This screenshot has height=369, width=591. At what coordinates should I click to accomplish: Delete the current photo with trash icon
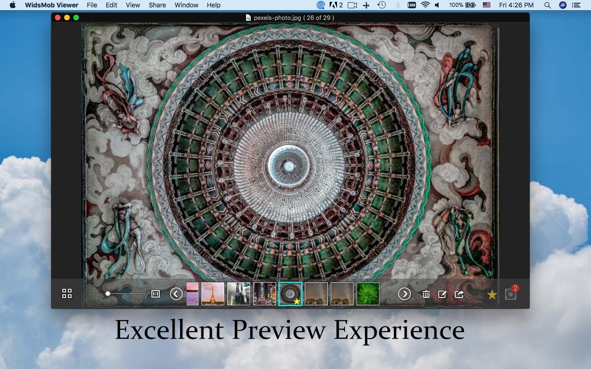click(x=426, y=294)
